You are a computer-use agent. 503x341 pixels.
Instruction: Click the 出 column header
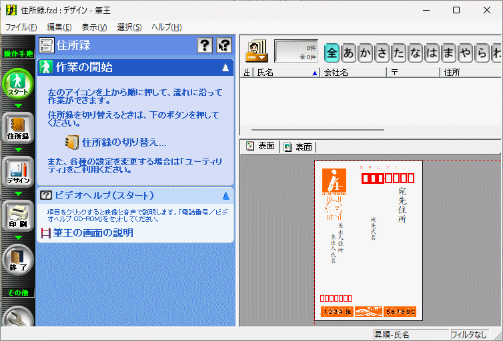coord(247,73)
